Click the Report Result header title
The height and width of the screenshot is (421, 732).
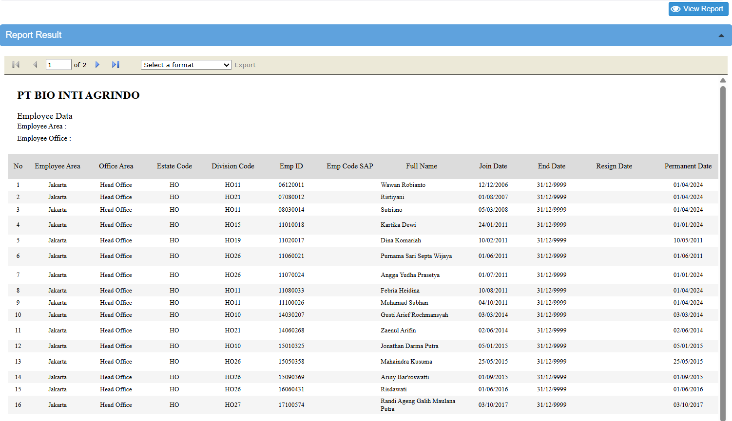pyautogui.click(x=34, y=35)
